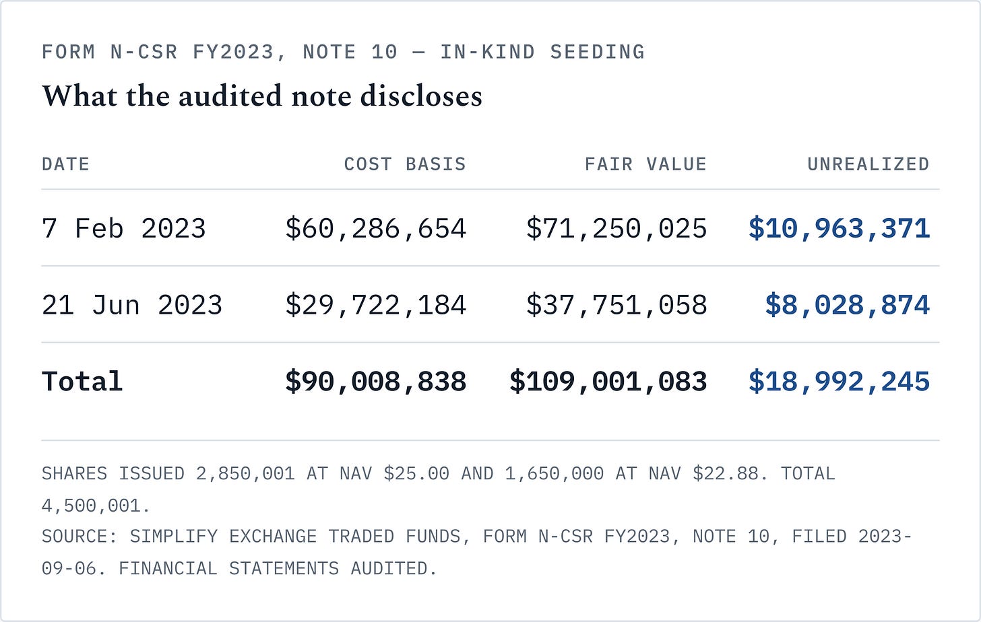Click the $29,722,184 cost basis value
The width and height of the screenshot is (981, 622).
(375, 305)
